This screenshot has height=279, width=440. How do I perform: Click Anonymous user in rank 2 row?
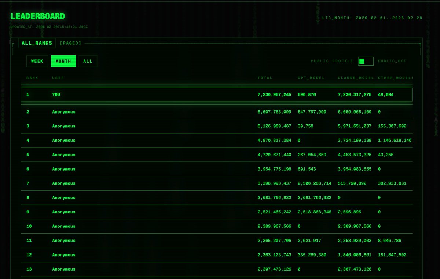tap(64, 112)
